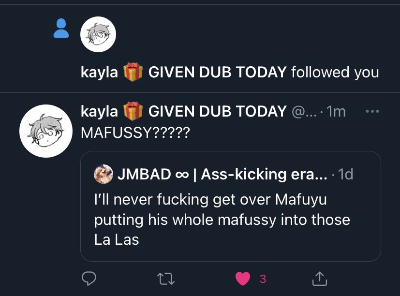
Task: Click the blue follower person icon
Action: click(61, 28)
